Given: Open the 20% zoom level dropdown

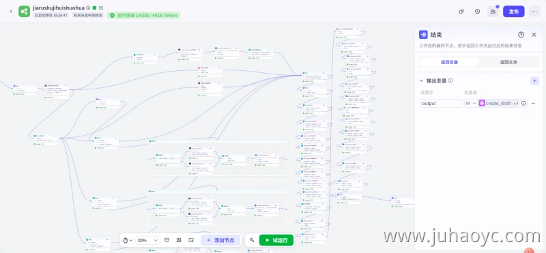Looking at the screenshot, I should point(147,240).
